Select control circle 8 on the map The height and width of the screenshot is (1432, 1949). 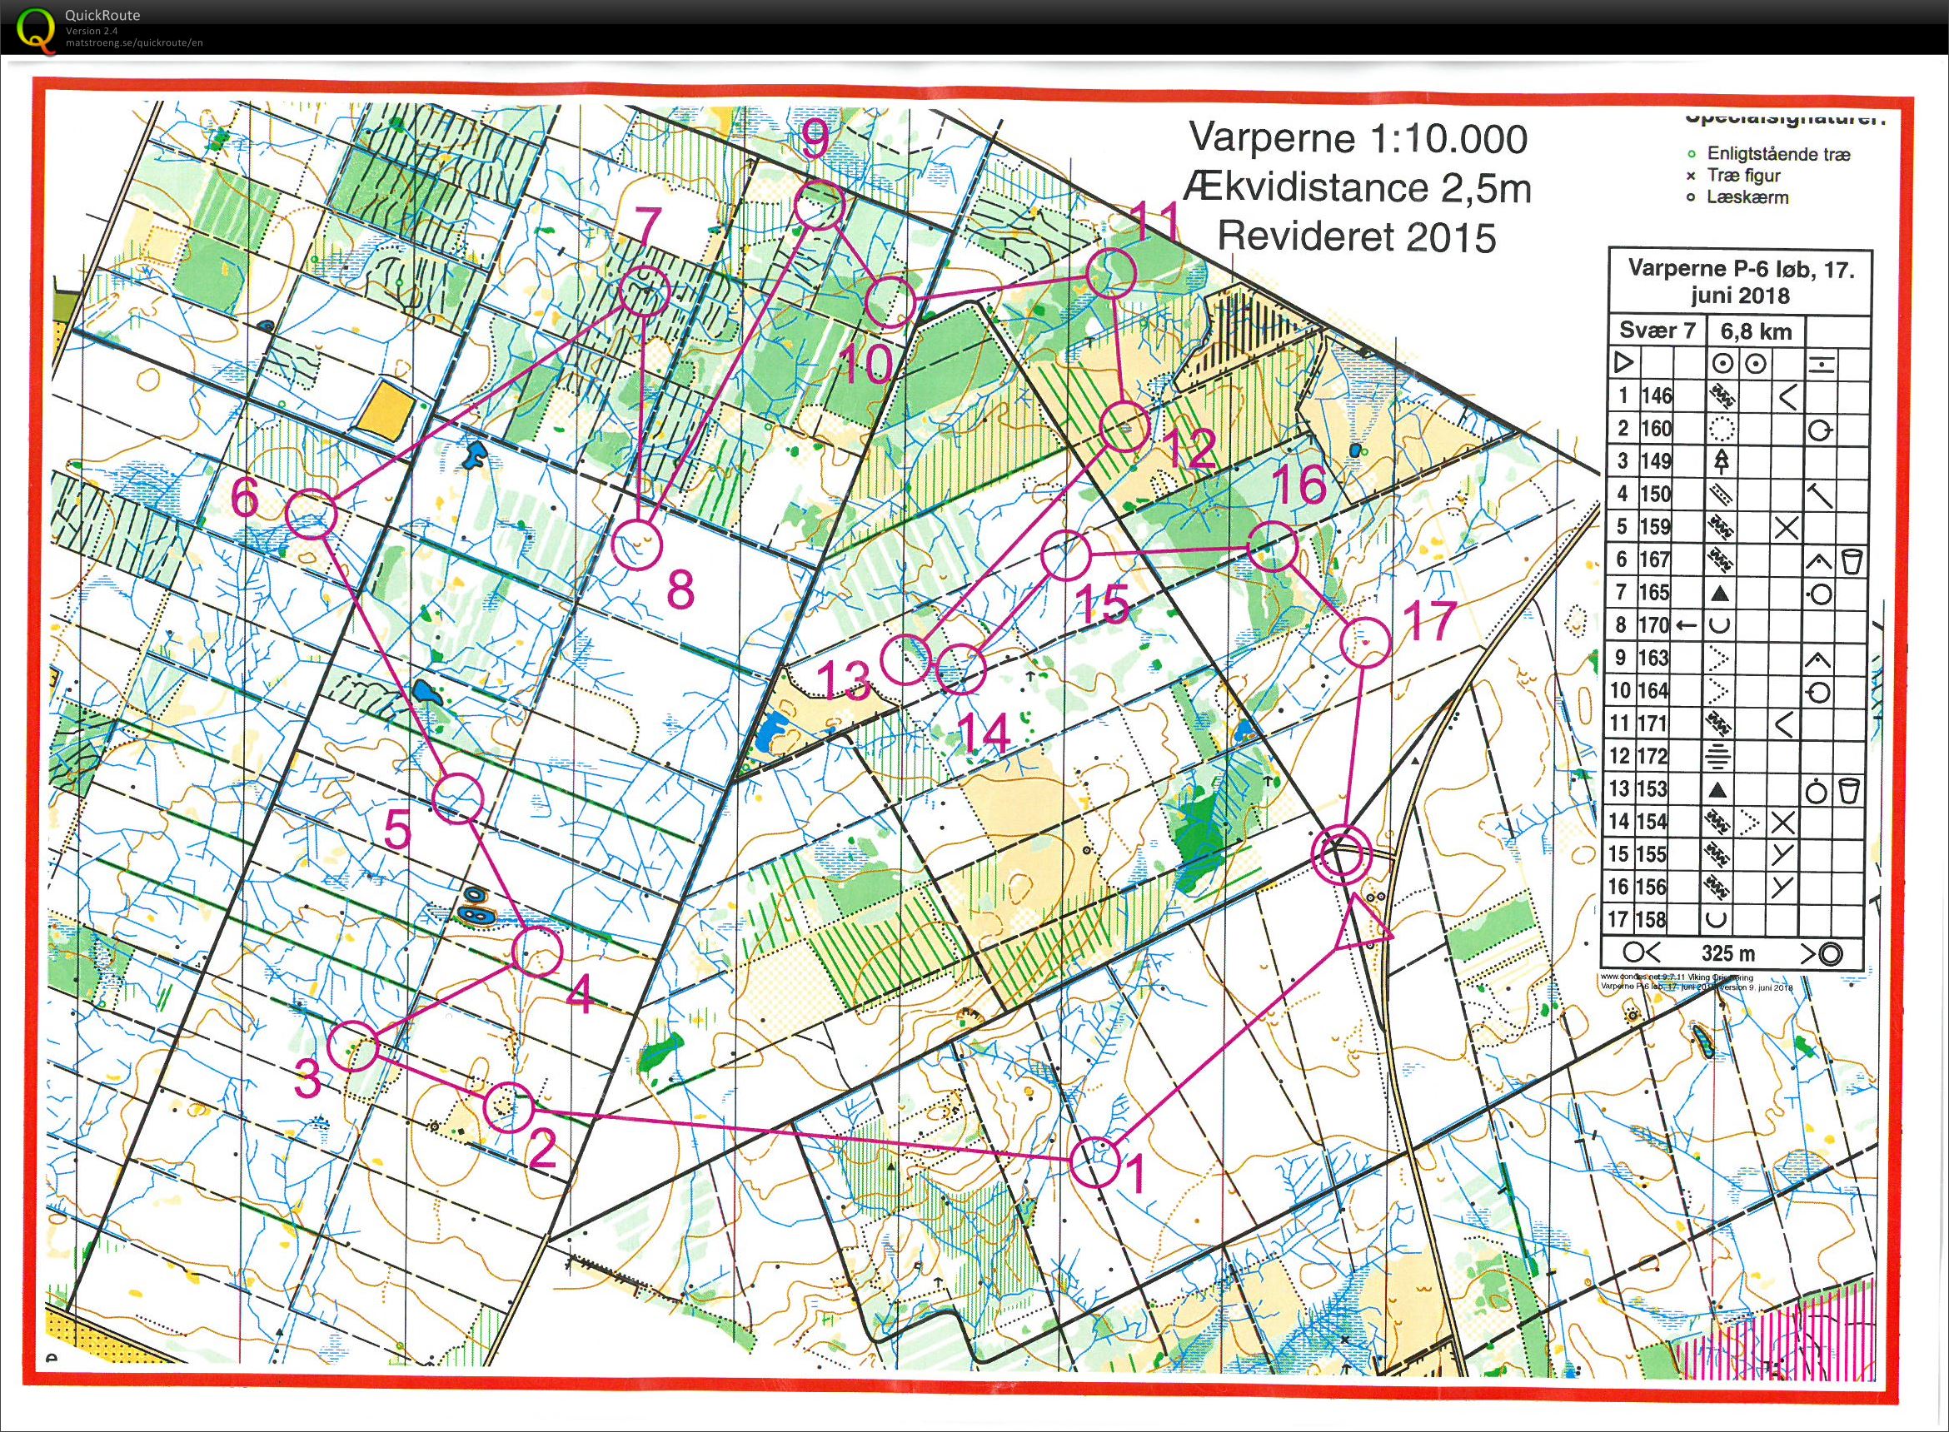tap(637, 544)
